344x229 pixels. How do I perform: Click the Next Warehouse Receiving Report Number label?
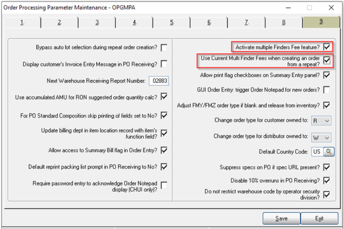[x=96, y=81]
